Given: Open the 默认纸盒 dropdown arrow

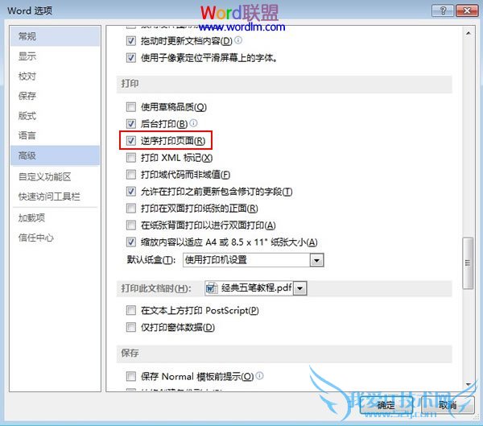Looking at the screenshot, I should coord(316,260).
